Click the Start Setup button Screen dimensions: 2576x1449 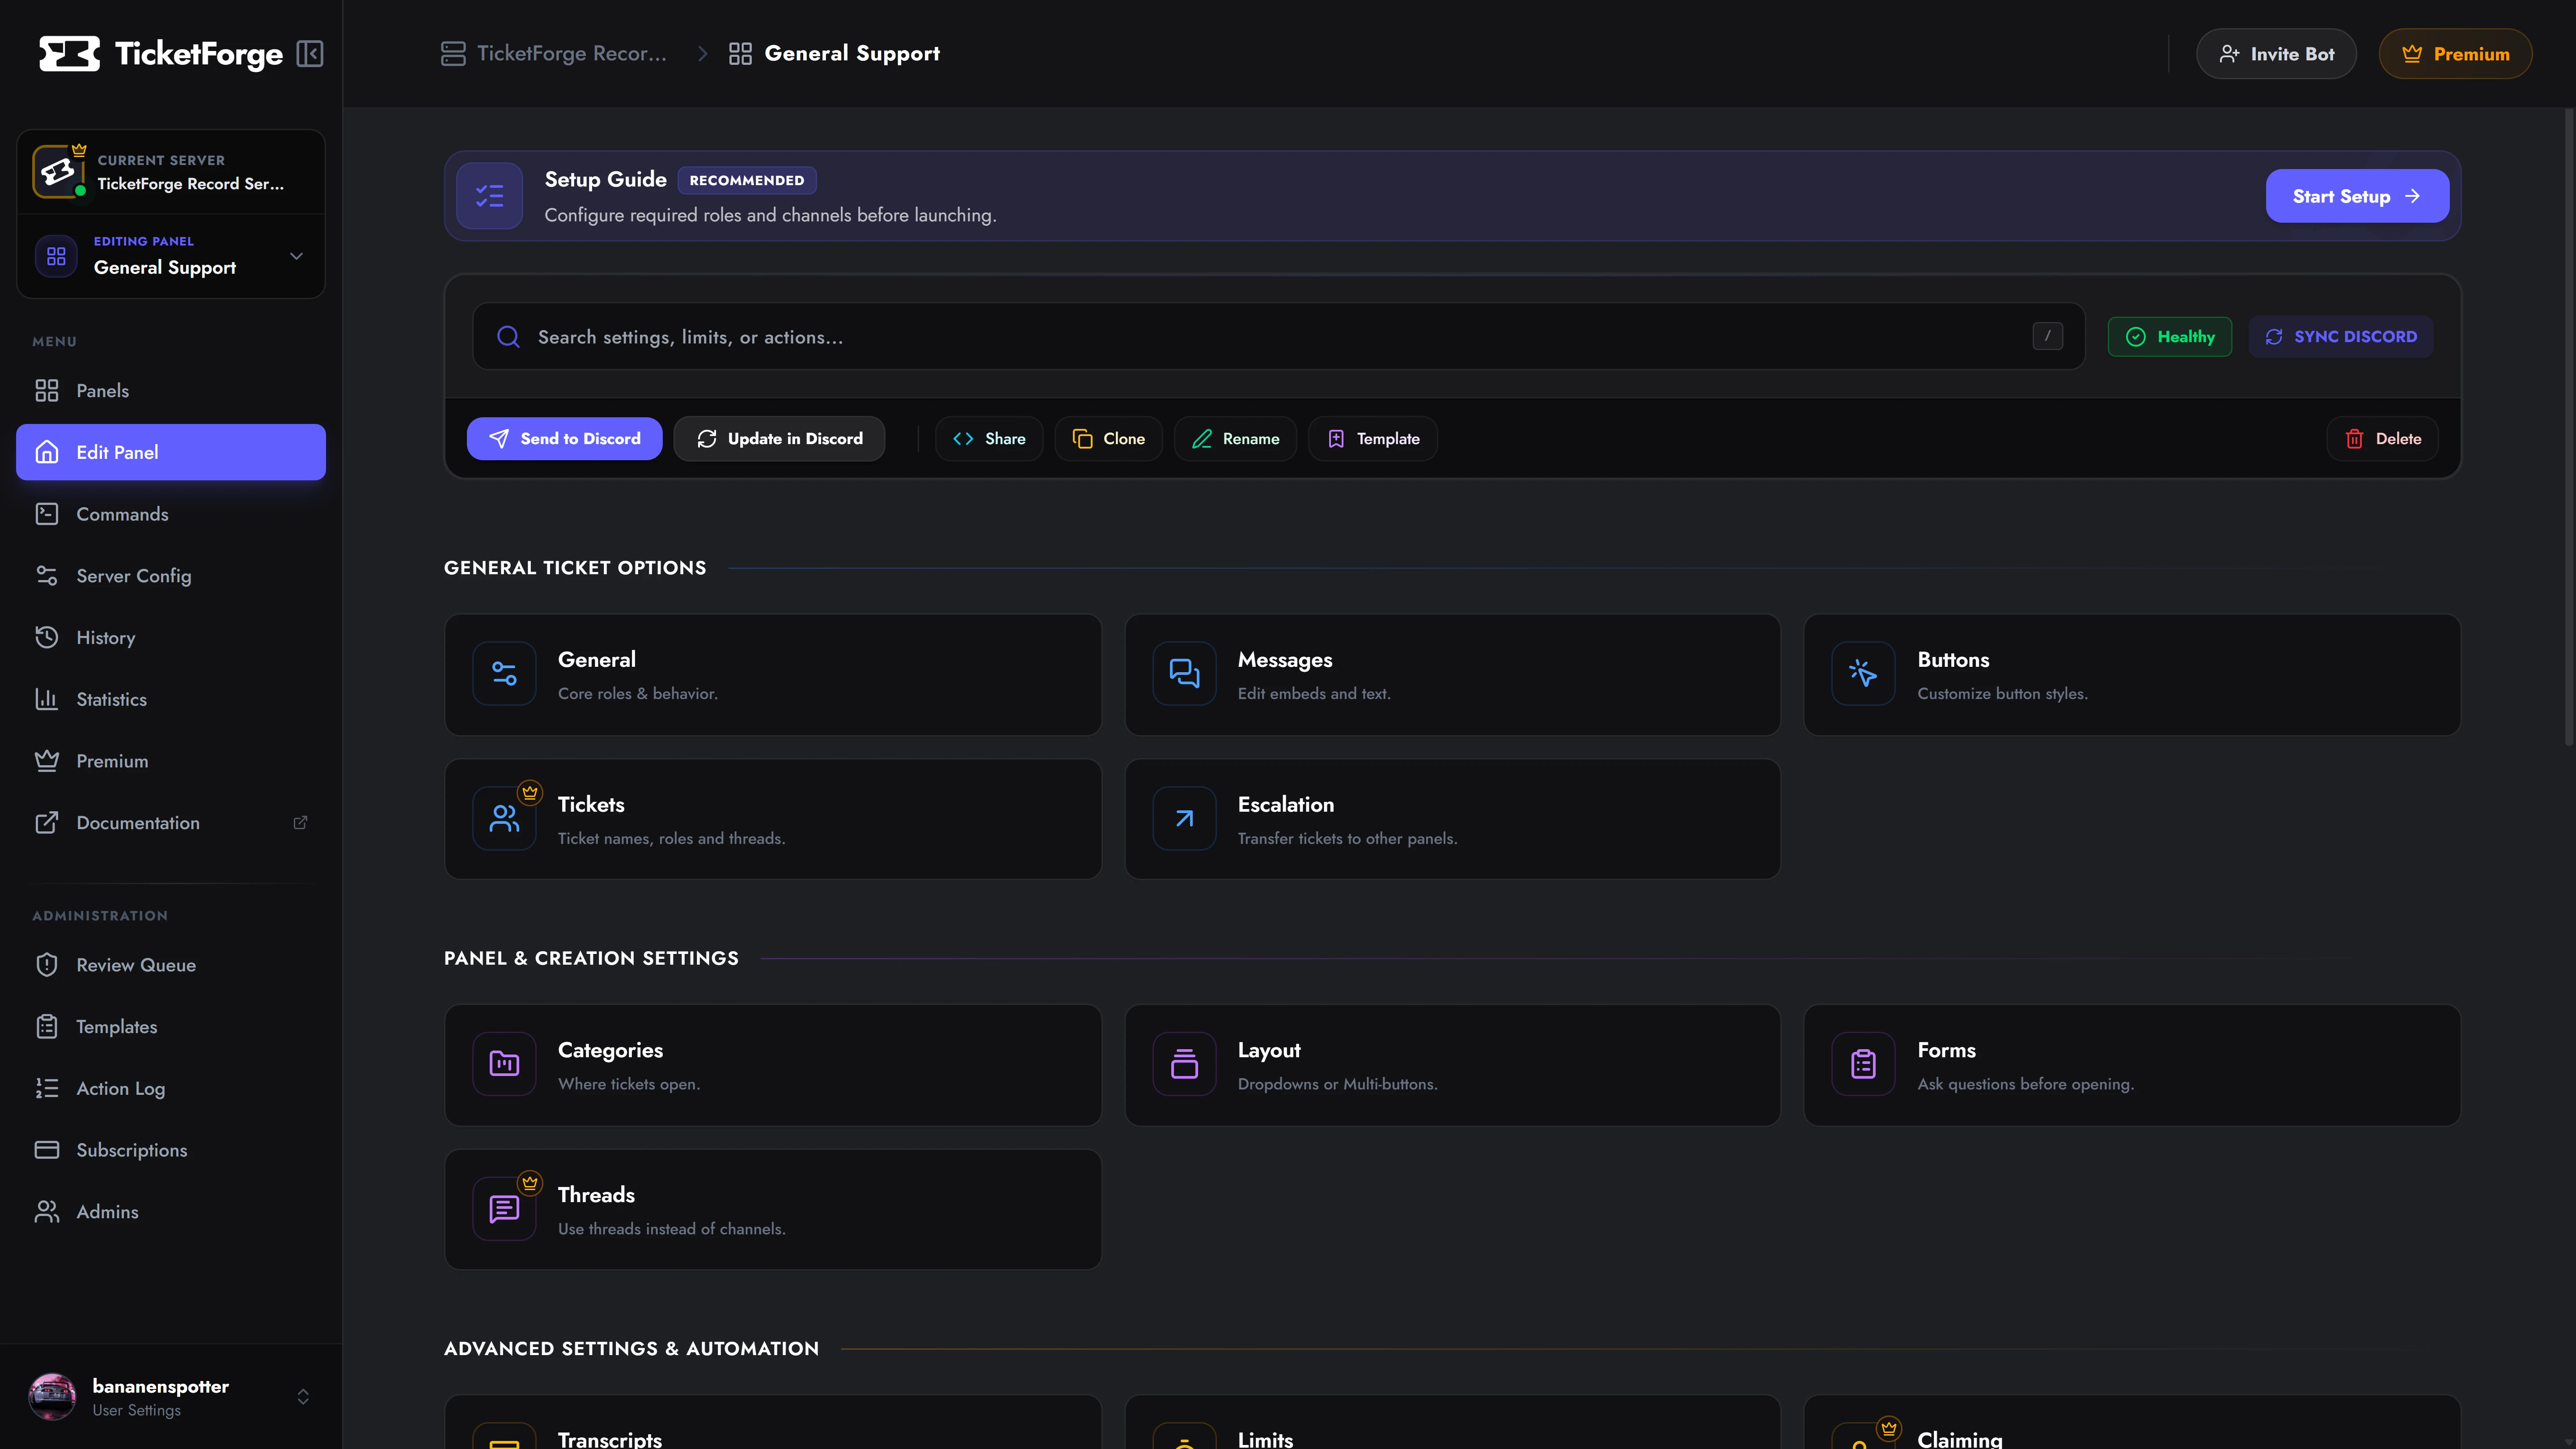(x=2357, y=196)
